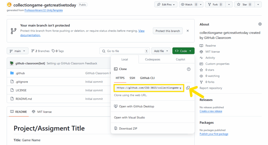Open the Watch notifications dropdown
The image size is (268, 145).
(191, 5)
